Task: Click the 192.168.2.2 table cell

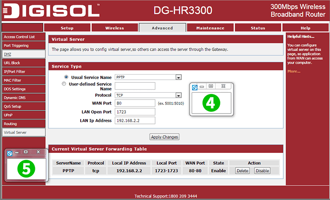Action: 129,171
